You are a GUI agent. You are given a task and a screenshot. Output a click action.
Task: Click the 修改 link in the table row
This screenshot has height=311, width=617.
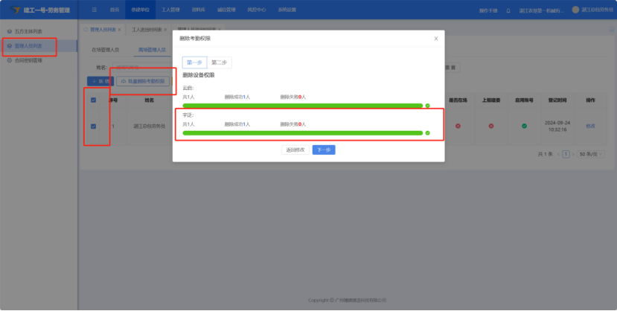click(x=590, y=126)
